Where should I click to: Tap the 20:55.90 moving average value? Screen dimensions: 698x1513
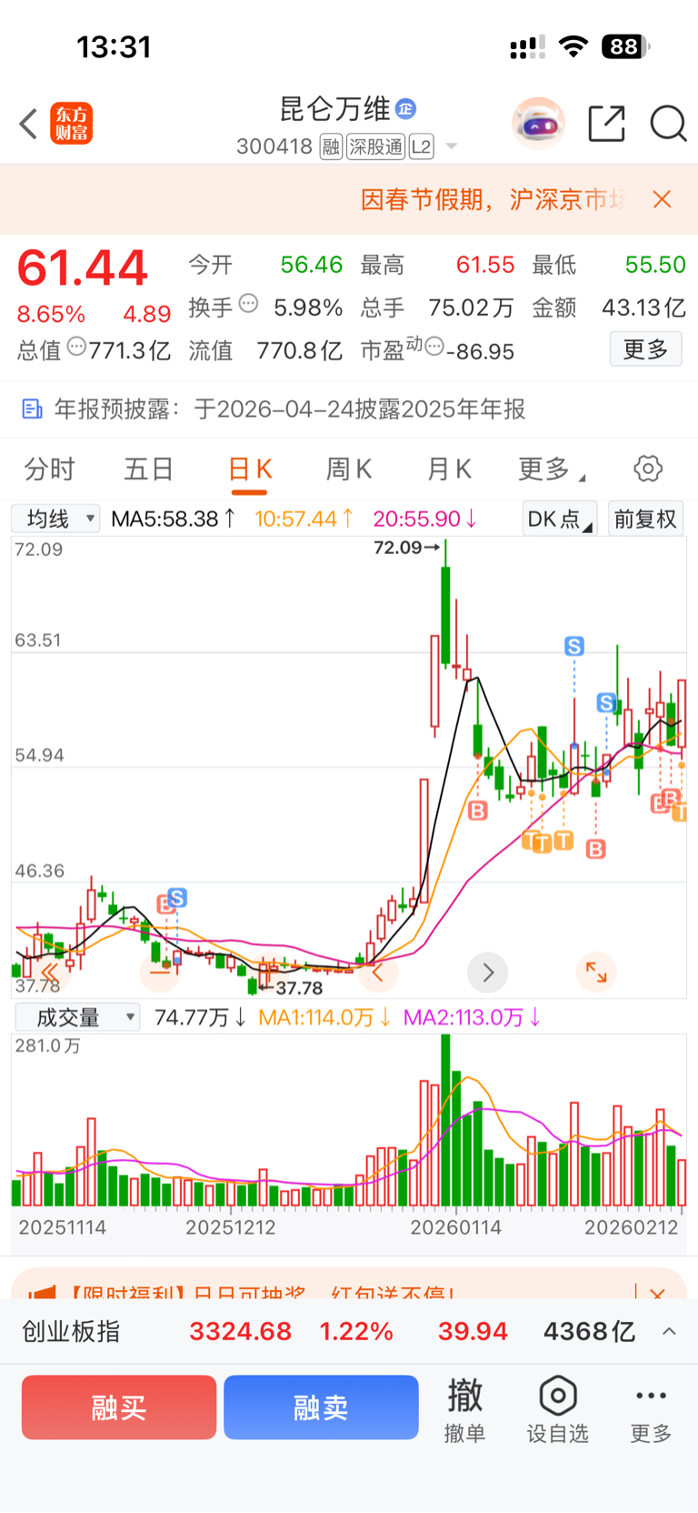[x=424, y=519]
